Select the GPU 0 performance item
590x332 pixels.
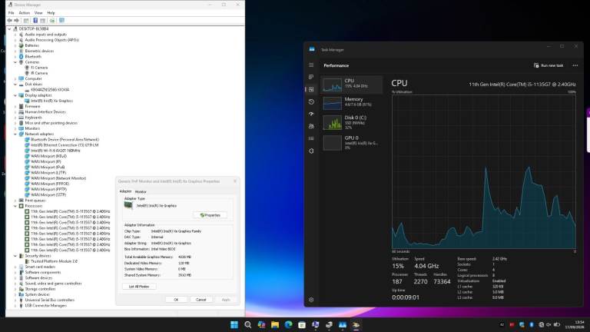pyautogui.click(x=351, y=143)
